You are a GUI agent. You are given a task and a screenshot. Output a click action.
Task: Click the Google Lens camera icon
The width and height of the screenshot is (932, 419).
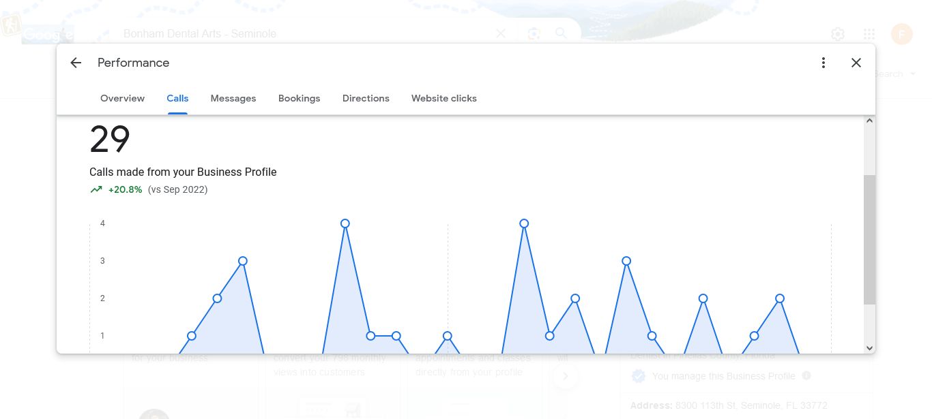[534, 33]
